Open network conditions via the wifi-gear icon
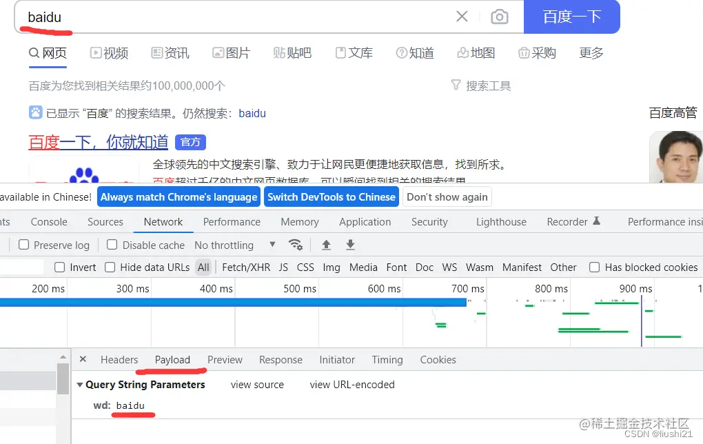The width and height of the screenshot is (703, 444). [296, 245]
